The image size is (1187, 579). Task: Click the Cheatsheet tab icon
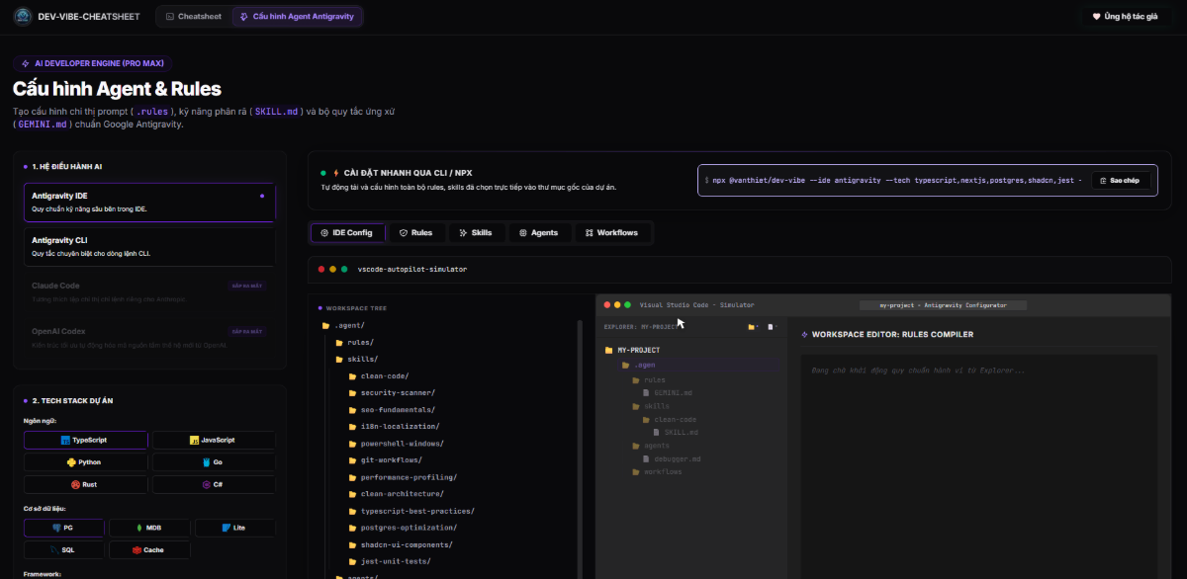[170, 17]
